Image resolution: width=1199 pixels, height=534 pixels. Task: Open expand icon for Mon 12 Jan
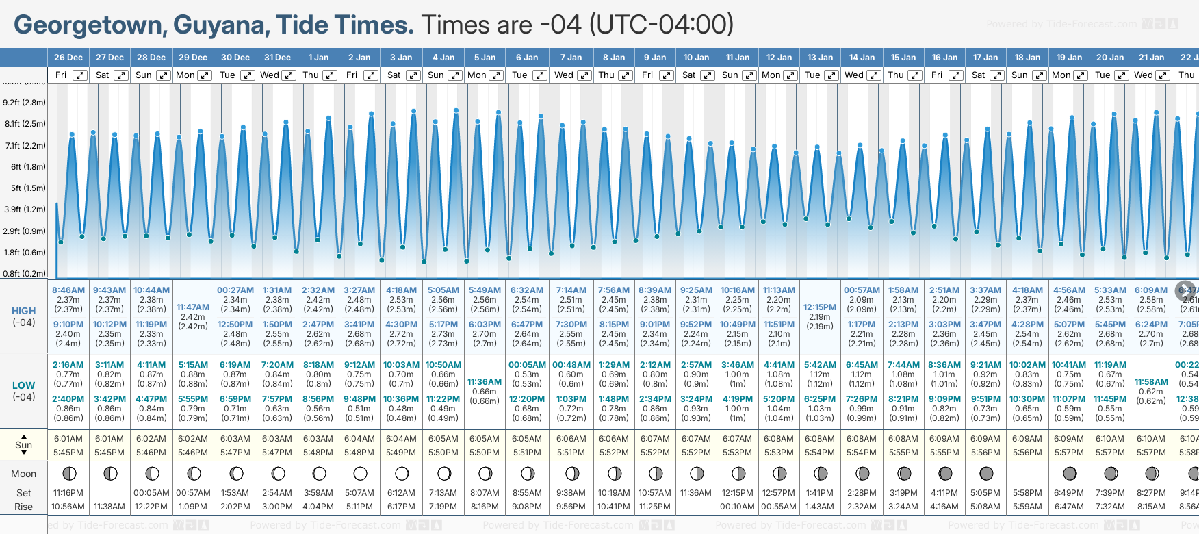790,75
